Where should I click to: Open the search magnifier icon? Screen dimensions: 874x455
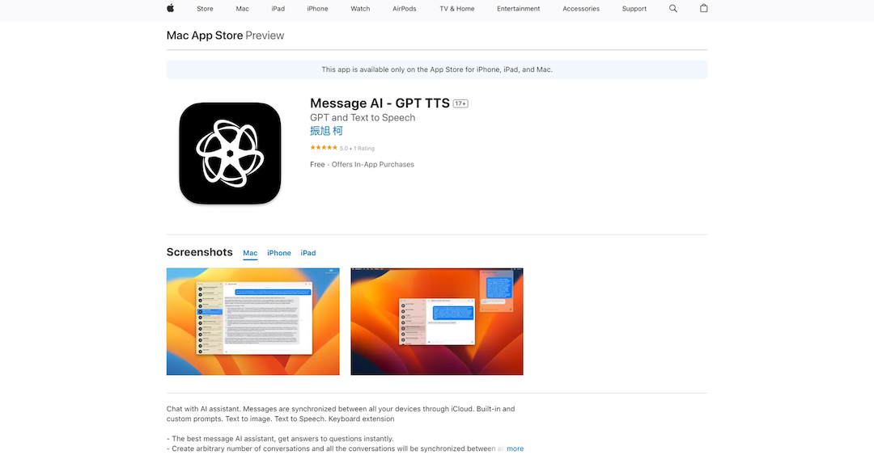(672, 8)
